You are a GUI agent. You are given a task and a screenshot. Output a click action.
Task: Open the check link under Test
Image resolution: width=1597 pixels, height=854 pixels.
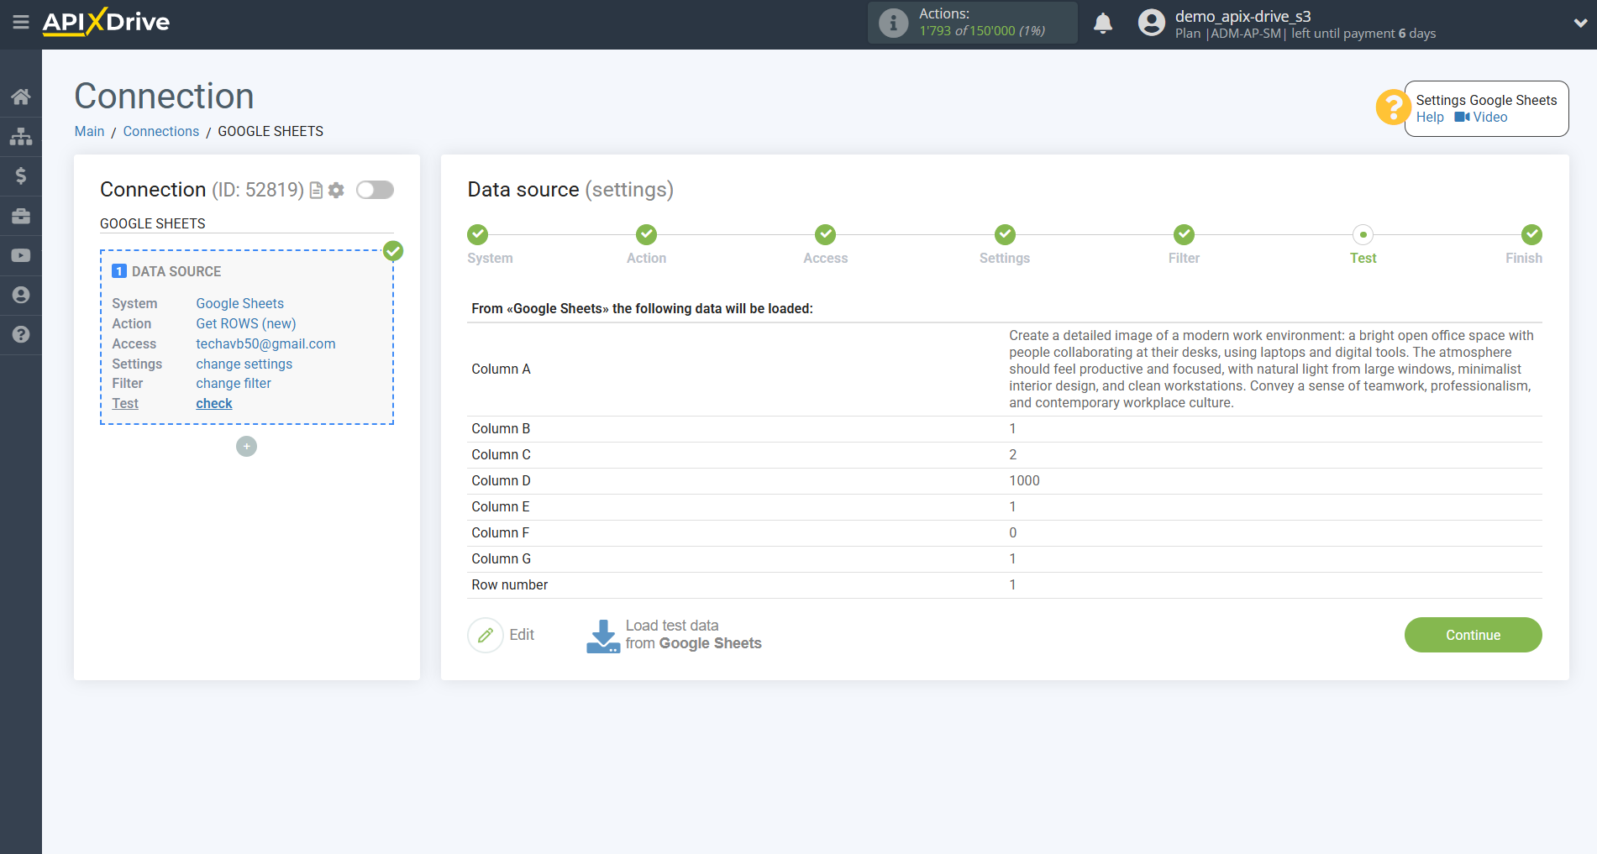[x=213, y=403]
